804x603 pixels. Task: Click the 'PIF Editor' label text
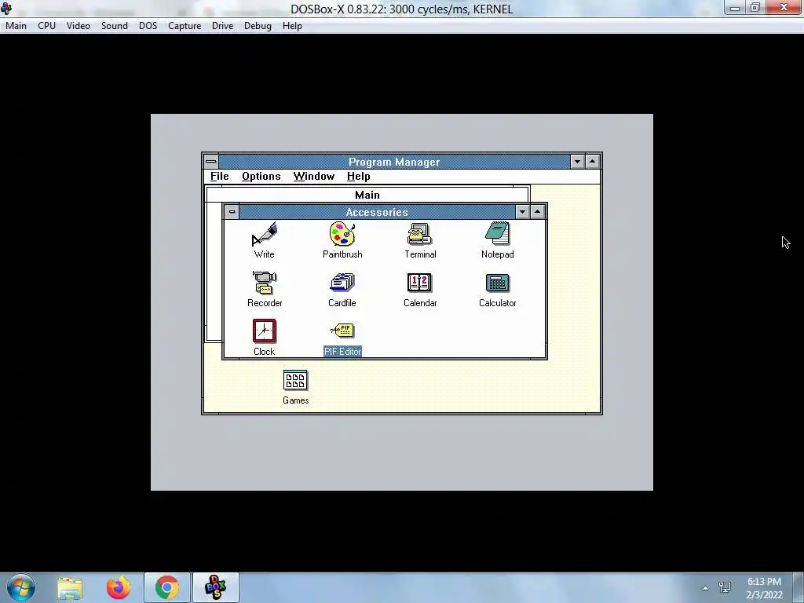[x=342, y=352]
